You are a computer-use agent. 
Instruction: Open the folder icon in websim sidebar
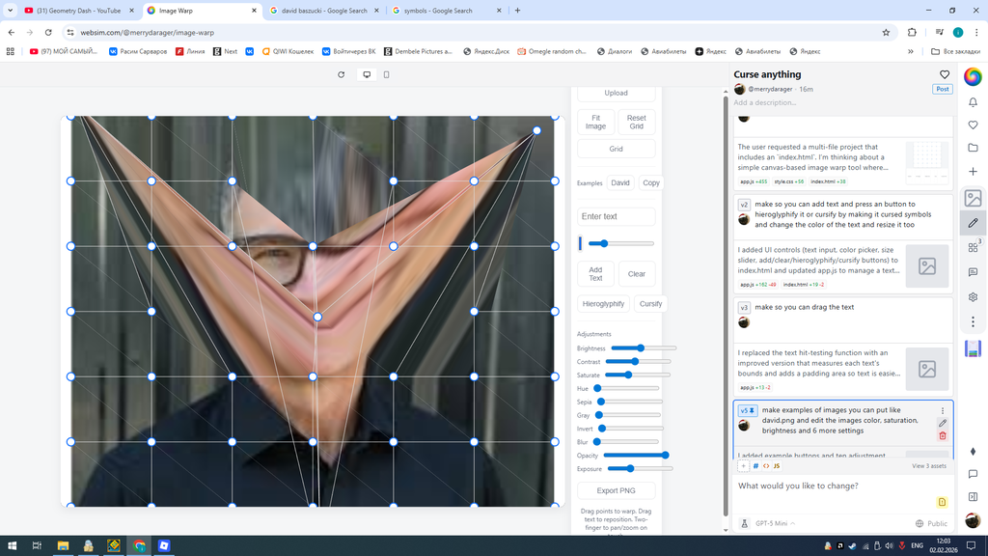point(973,148)
